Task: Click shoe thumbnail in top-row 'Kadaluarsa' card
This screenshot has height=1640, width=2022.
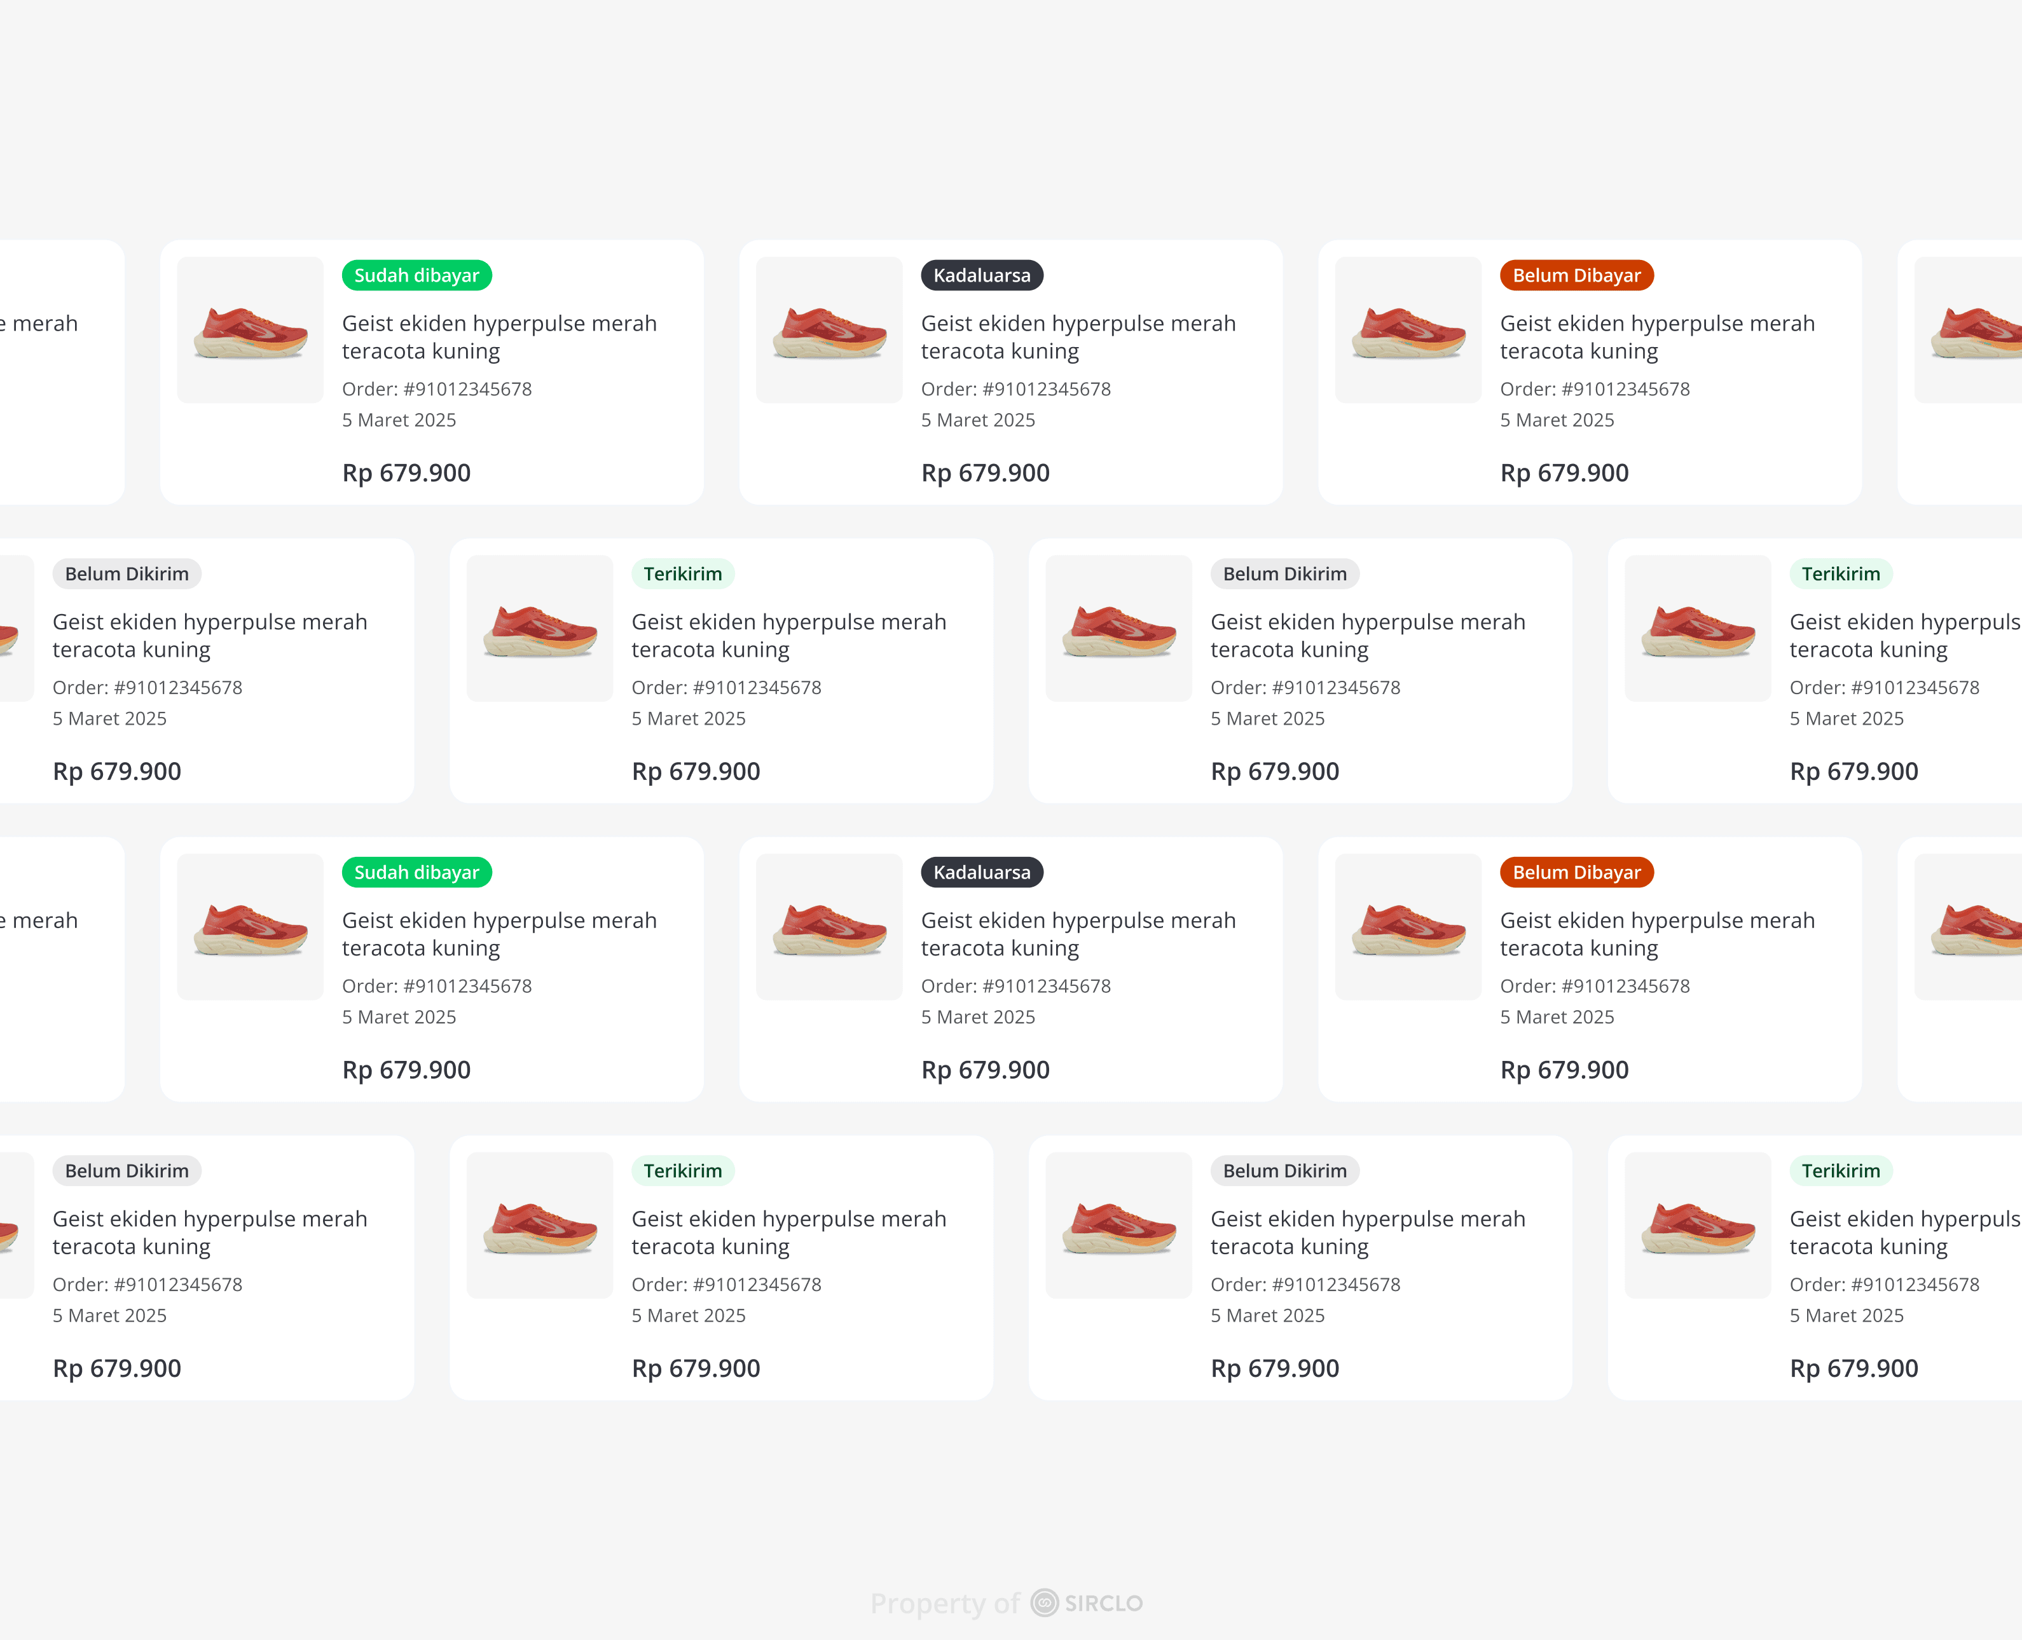Action: click(829, 331)
